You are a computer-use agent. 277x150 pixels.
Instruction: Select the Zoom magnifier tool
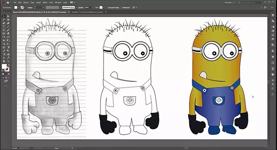[x=8, y=61]
